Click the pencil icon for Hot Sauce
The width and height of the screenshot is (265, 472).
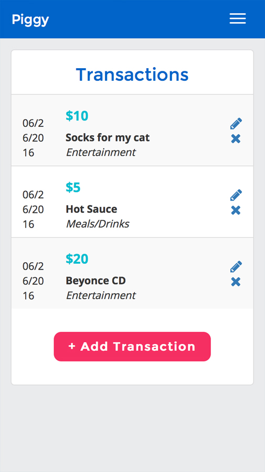(x=236, y=195)
